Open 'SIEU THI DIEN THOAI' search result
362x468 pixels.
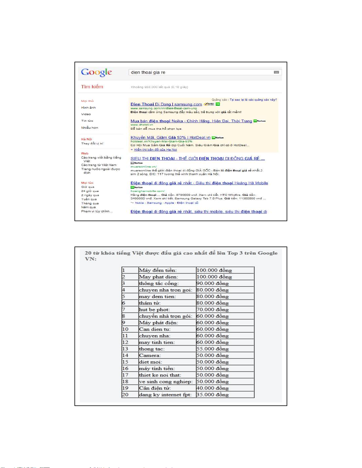(198, 159)
